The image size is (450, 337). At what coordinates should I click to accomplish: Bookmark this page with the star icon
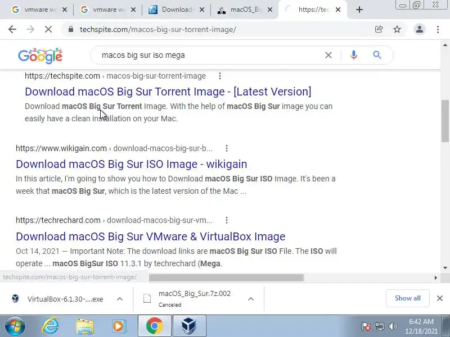coord(397,29)
